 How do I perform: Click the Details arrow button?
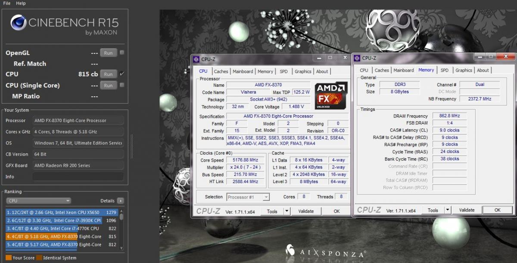(x=120, y=201)
